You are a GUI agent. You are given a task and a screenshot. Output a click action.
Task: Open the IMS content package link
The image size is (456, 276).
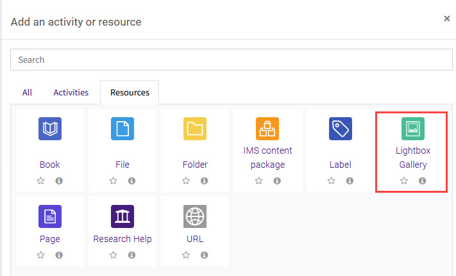pos(267,158)
